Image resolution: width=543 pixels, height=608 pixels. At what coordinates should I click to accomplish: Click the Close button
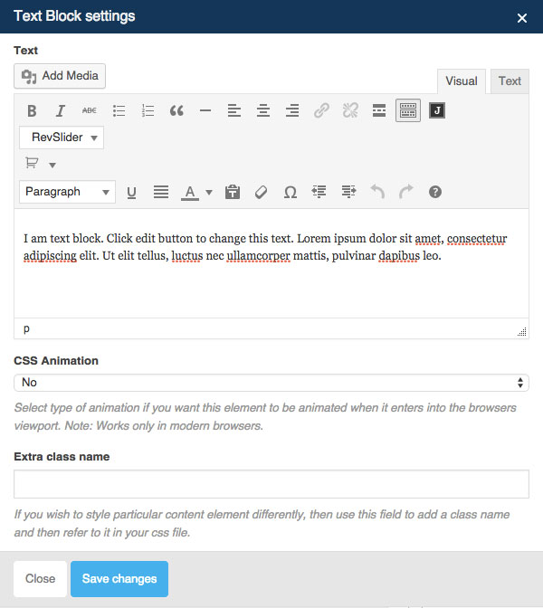[41, 579]
